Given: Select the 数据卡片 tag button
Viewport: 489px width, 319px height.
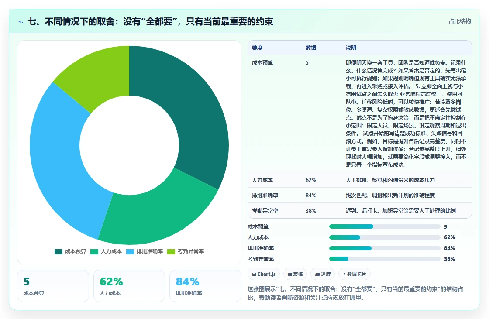Looking at the screenshot, I should (x=354, y=274).
